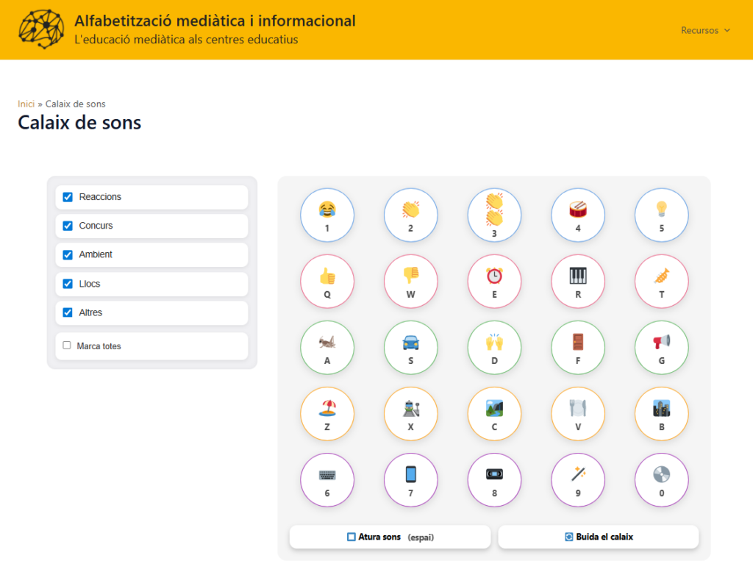Play the door sound, key F
This screenshot has width=753, height=572.
click(x=578, y=348)
